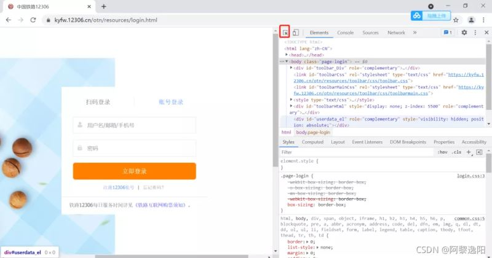The height and width of the screenshot is (258, 492).
Task: Add new style rule plus icon
Action: coord(469,152)
